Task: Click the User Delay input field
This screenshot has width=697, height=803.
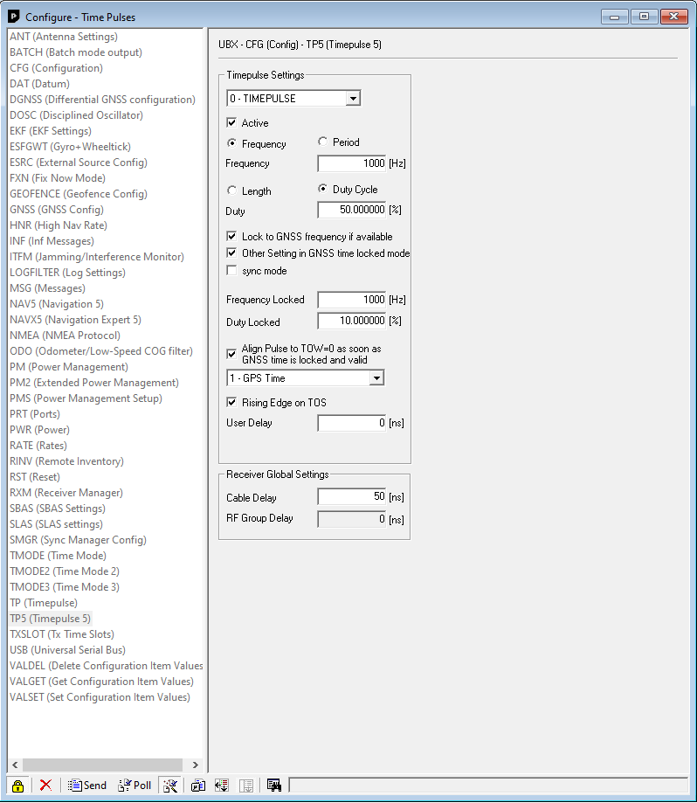Action: pyautogui.click(x=352, y=423)
